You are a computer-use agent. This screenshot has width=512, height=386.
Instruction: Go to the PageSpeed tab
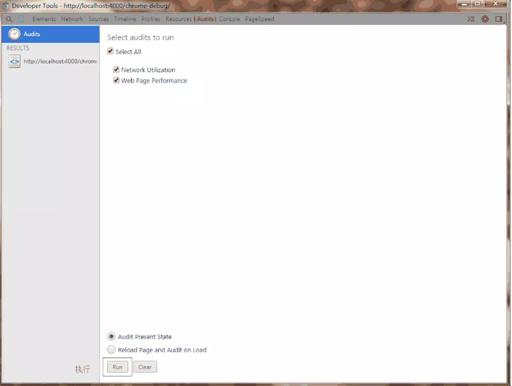259,19
